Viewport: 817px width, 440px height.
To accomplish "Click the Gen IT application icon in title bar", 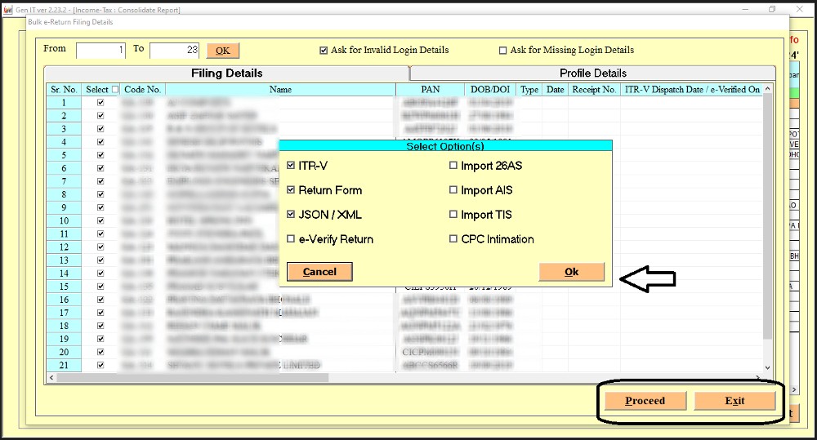I will (9, 9).
